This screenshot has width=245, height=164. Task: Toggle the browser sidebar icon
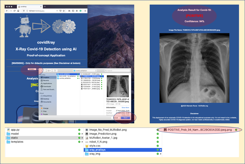pyautogui.click(x=73, y=11)
